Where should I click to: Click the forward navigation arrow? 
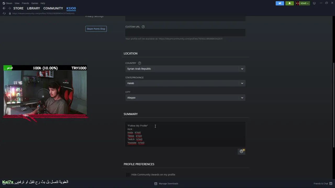point(9,8)
